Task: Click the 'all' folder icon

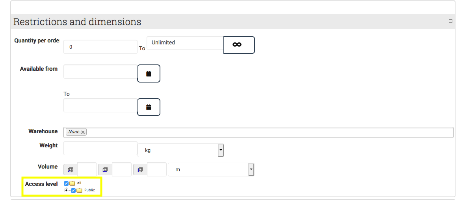Action: [x=72, y=183]
